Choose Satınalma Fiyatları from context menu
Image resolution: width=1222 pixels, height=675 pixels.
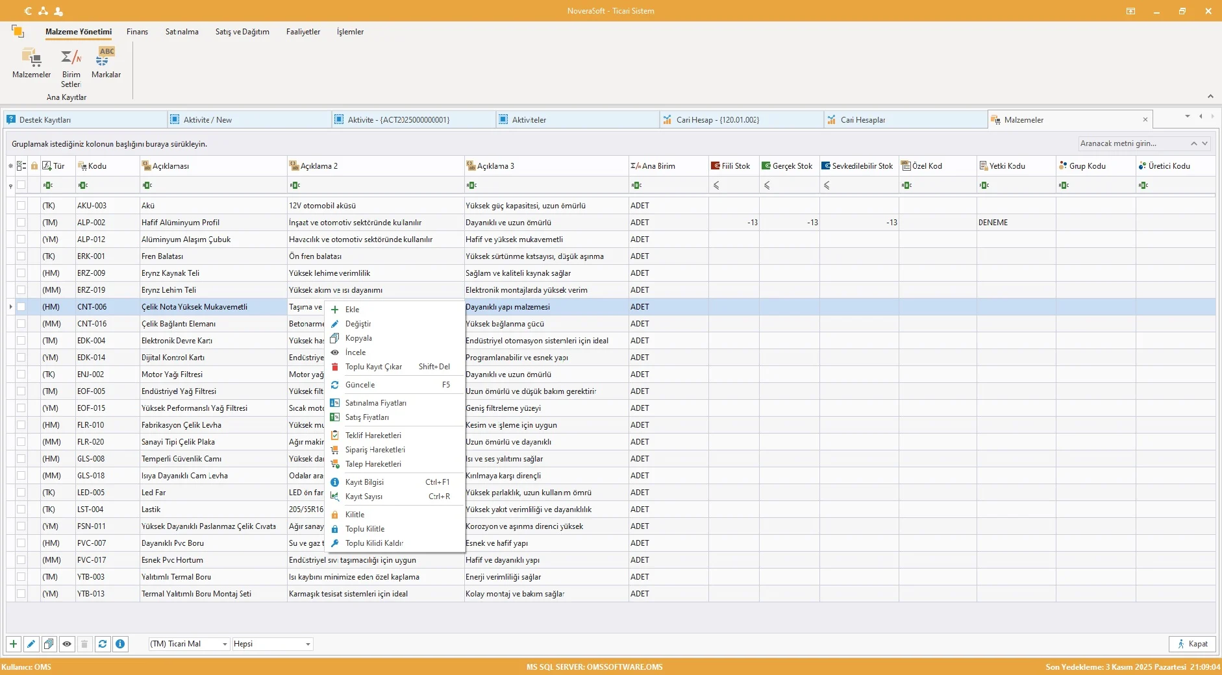375,403
